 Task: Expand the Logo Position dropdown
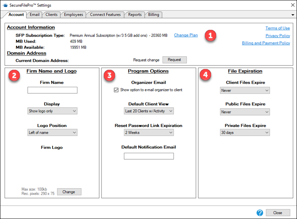pyautogui.click(x=52, y=133)
